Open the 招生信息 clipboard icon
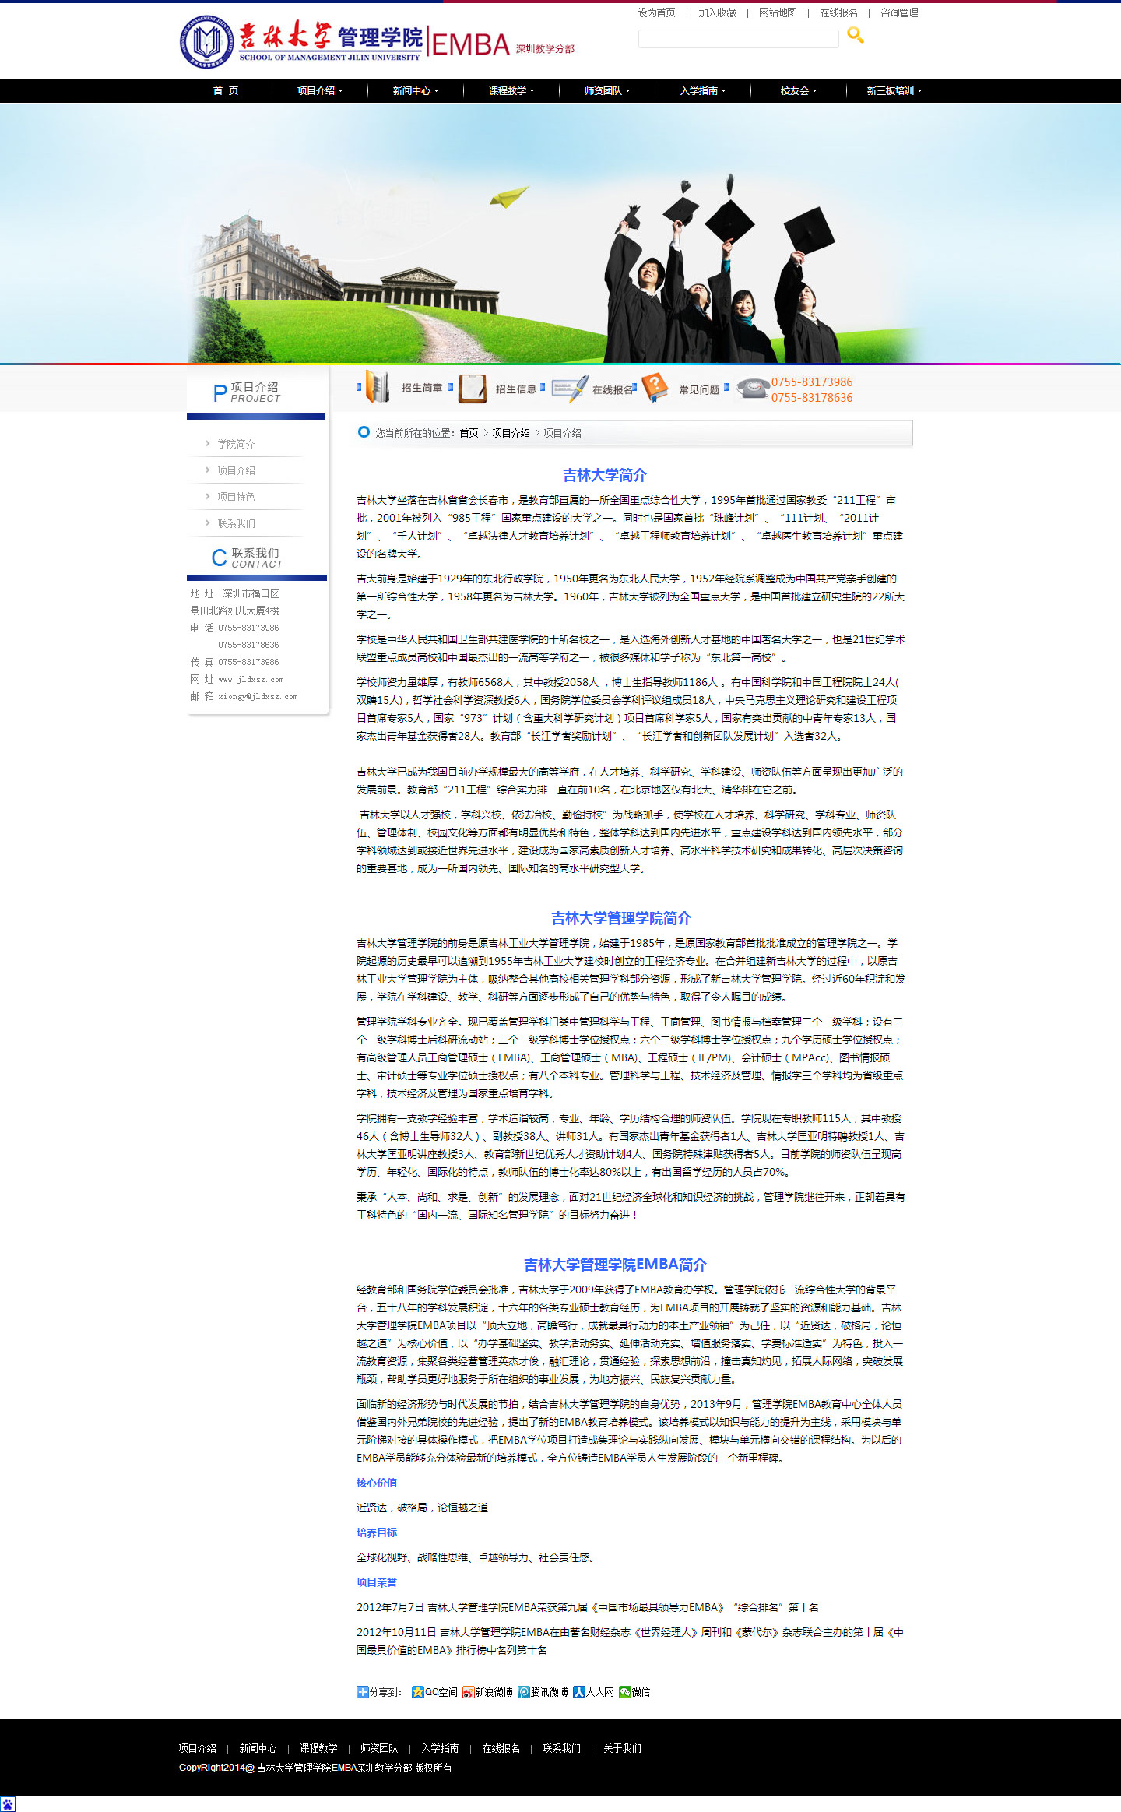The image size is (1121, 1812). tap(472, 388)
